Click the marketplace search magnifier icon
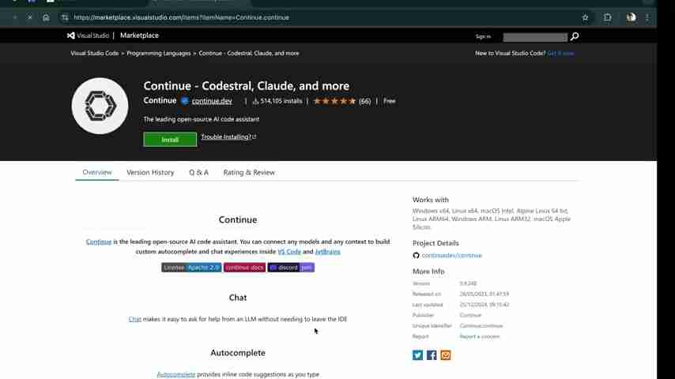Viewport: 675px width, 379px height. click(x=575, y=37)
